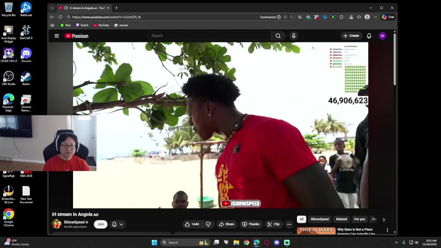441x248 pixels.
Task: Open the Battle.net desktop icon
Action: click(x=26, y=9)
